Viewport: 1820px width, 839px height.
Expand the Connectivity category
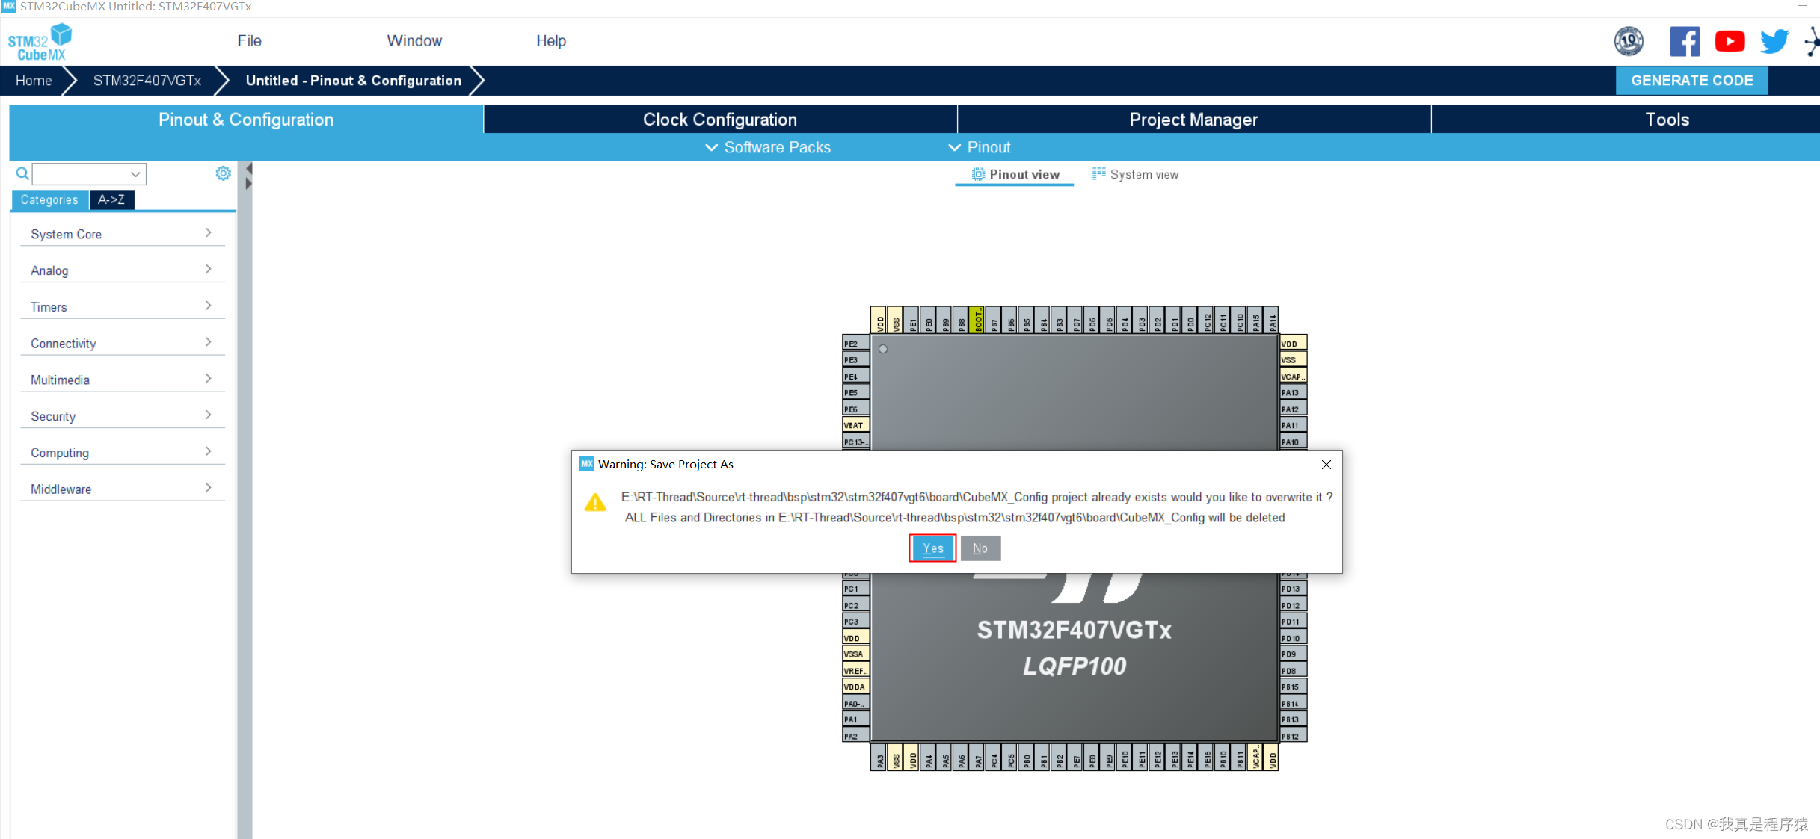(x=123, y=344)
